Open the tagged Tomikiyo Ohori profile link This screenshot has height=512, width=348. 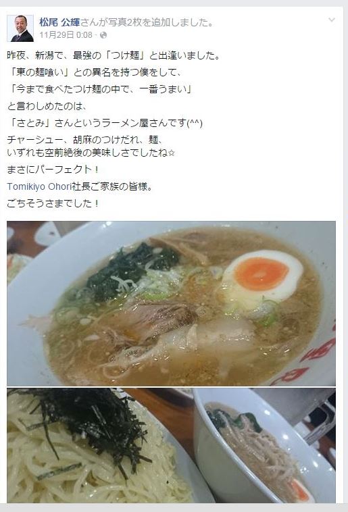[x=39, y=186]
